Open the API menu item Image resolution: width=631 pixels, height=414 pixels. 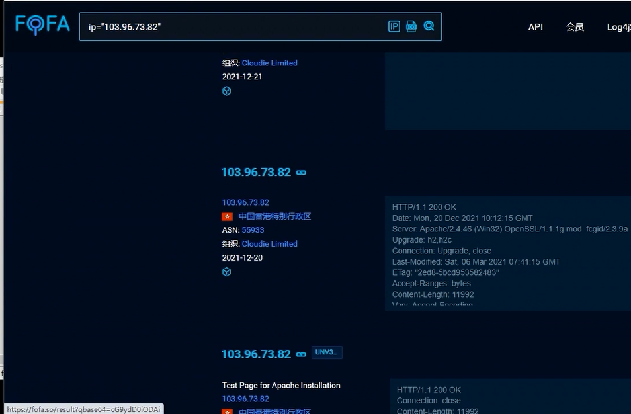pos(535,27)
